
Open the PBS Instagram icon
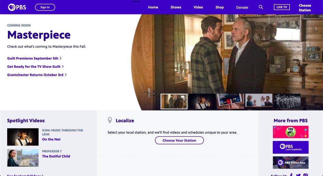[306, 175]
